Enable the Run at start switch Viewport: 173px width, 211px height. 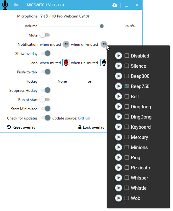[x=45, y=99]
